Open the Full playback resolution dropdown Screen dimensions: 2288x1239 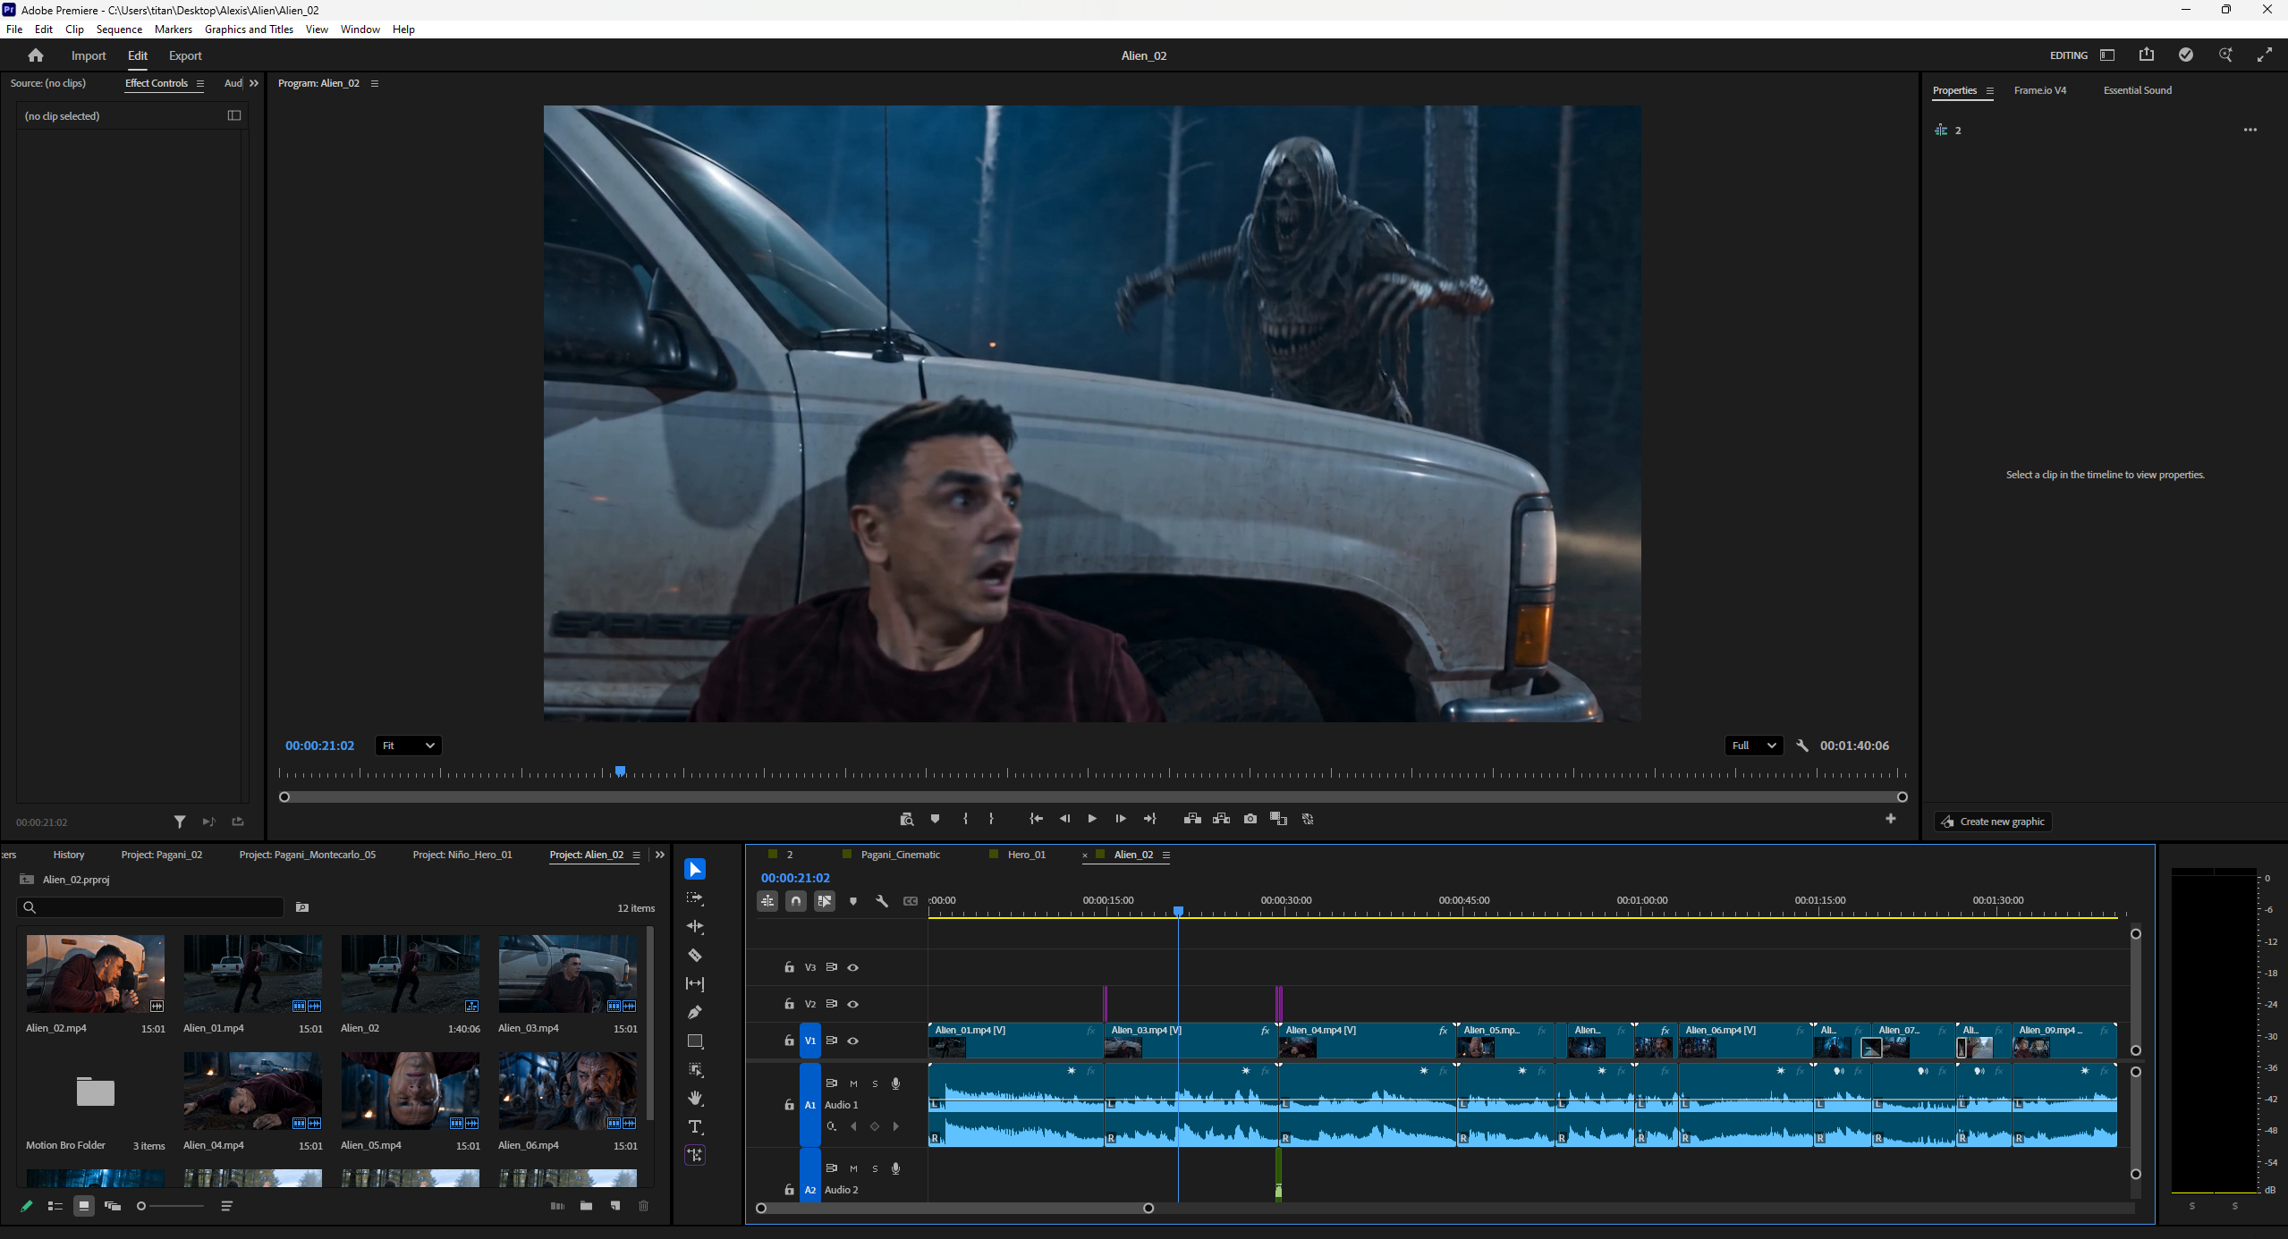1754,746
